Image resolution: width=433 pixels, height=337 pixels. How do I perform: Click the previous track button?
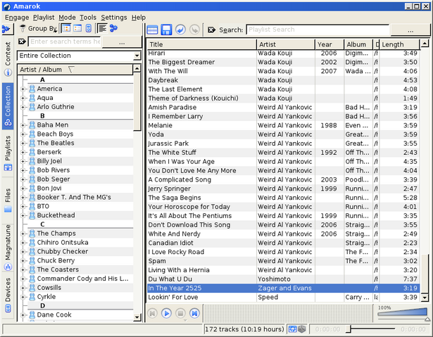pos(152,313)
